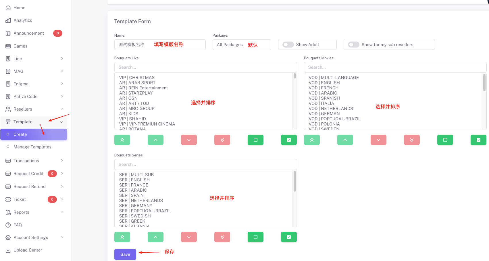Deselect all Live bouquets

255,140
